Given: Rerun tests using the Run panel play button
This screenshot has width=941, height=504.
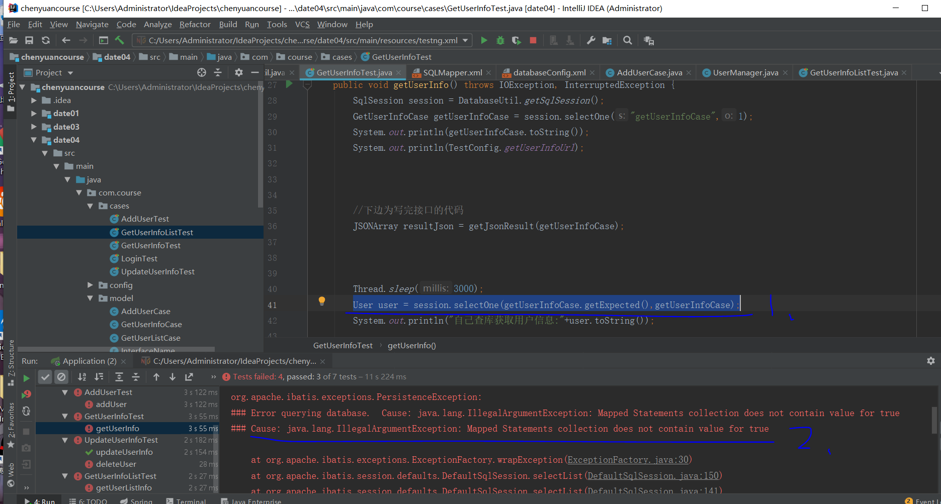Looking at the screenshot, I should 26,378.
